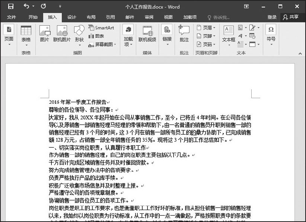Open the 审阅 Review tab
This screenshot has height=222, width=306.
click(149, 17)
